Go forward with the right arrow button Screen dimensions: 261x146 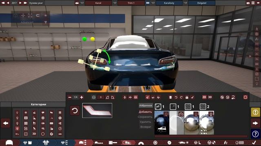pos(255,123)
